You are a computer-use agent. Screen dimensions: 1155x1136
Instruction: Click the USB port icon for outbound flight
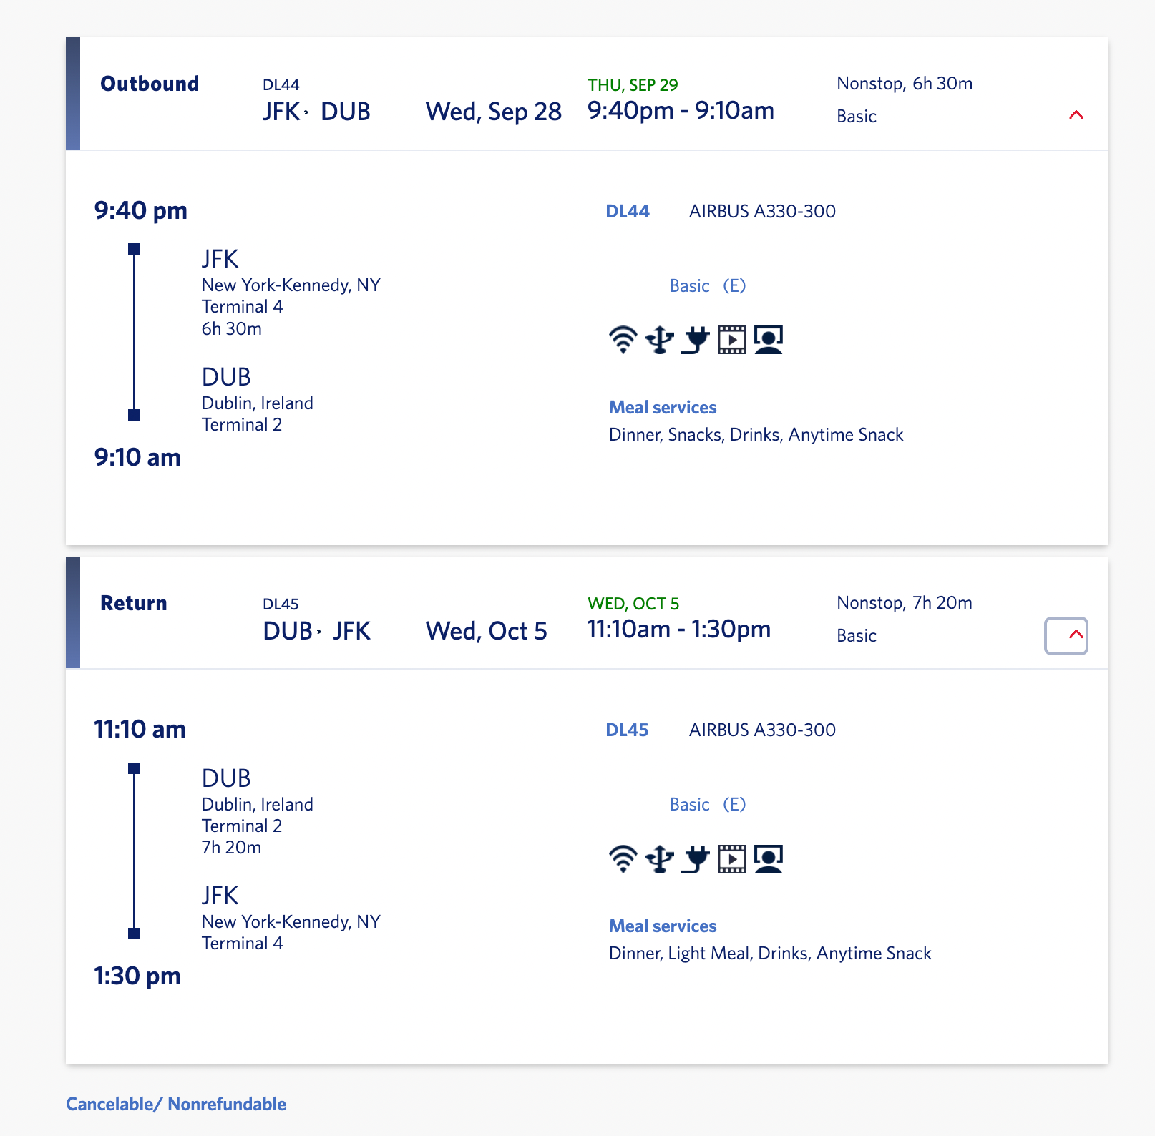[659, 340]
